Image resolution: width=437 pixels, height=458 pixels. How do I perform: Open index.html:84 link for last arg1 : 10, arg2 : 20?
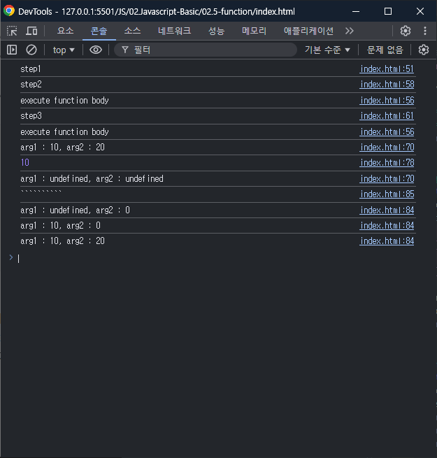[387, 241]
